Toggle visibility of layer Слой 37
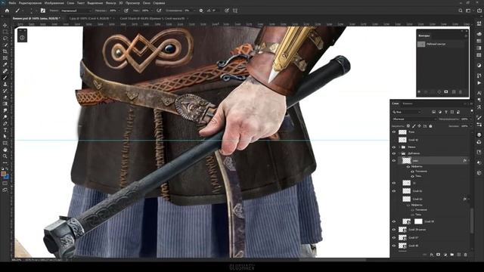Viewport: 484px width, 272px height. click(394, 238)
